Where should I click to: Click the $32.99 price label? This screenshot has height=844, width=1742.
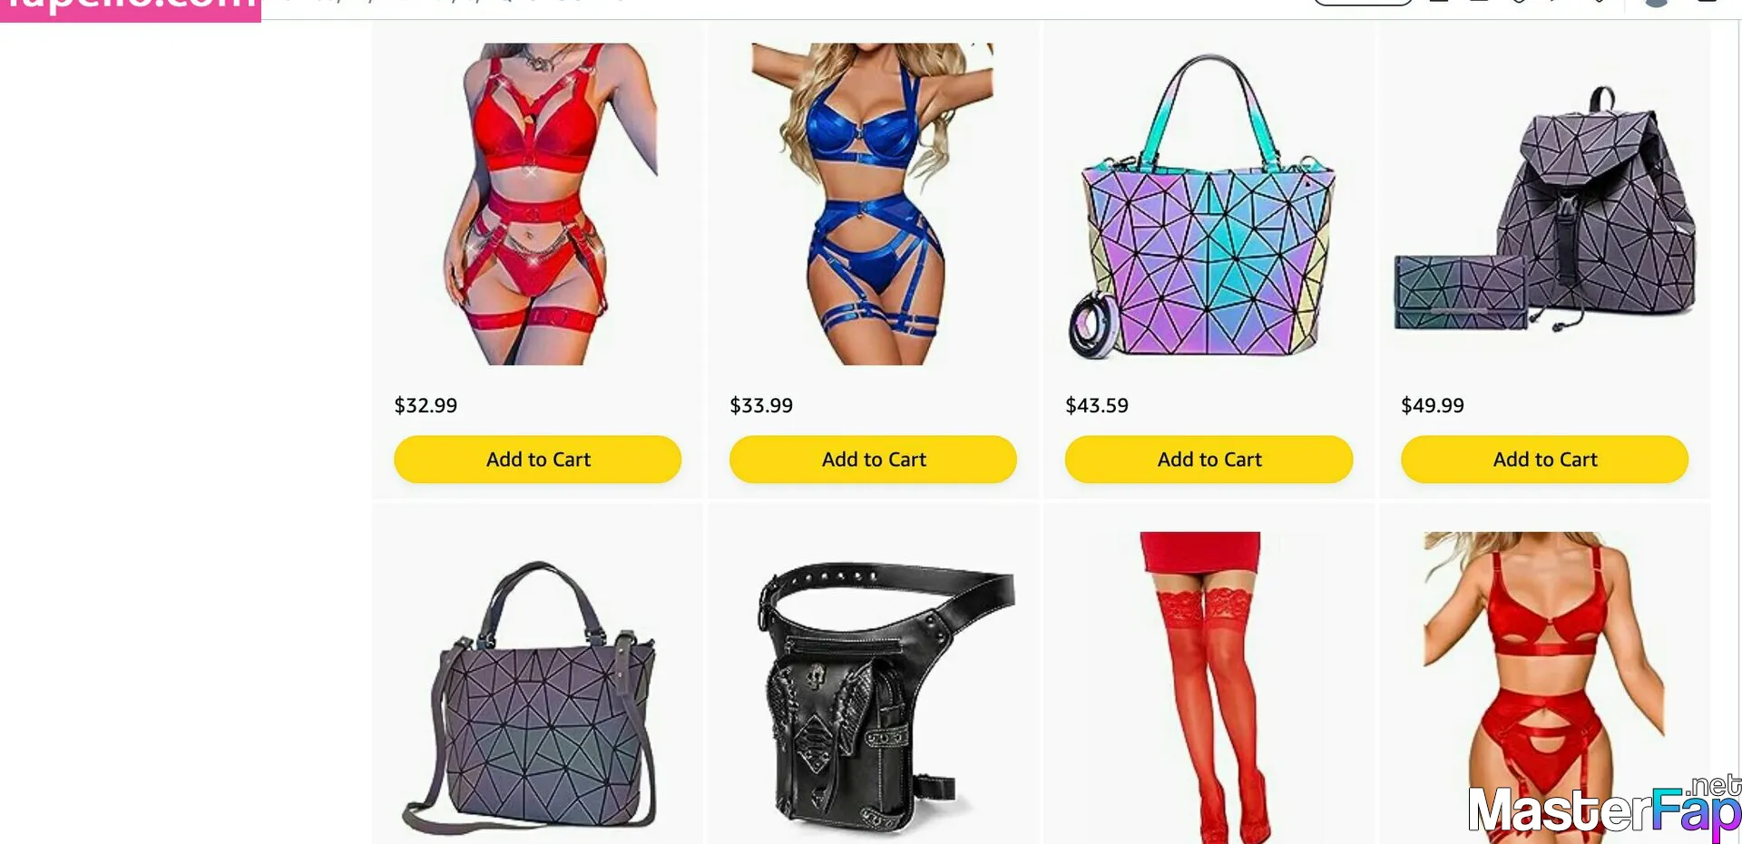pyautogui.click(x=426, y=405)
